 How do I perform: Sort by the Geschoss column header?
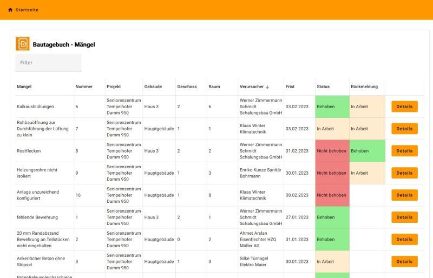[187, 87]
